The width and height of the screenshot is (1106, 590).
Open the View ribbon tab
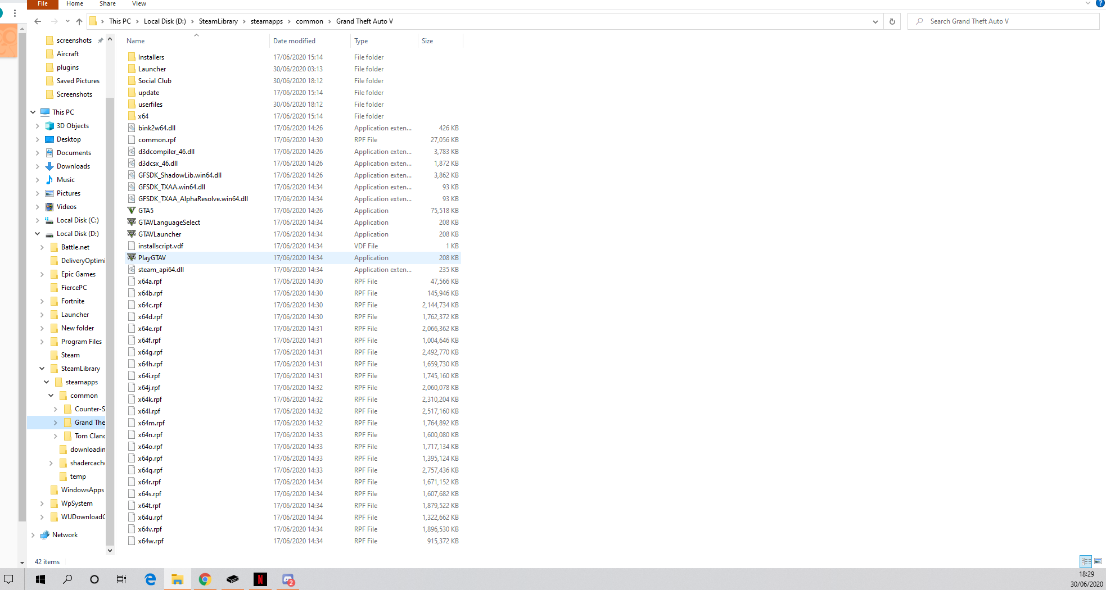tap(139, 4)
